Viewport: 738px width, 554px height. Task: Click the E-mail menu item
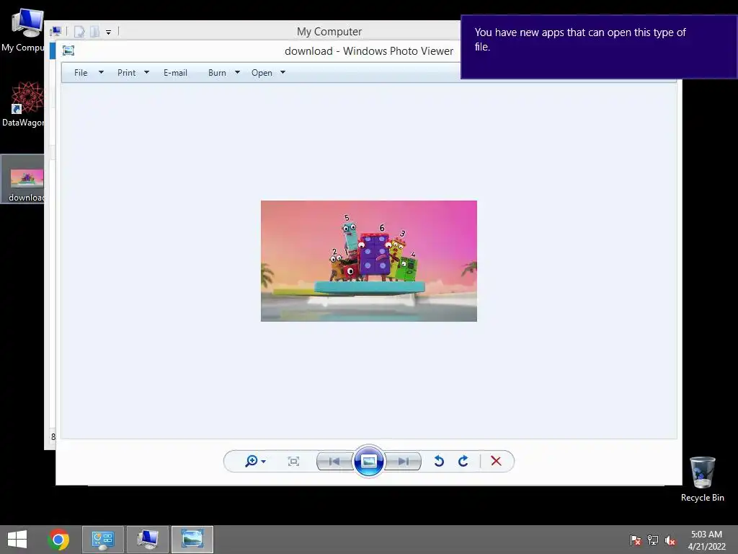coord(176,73)
